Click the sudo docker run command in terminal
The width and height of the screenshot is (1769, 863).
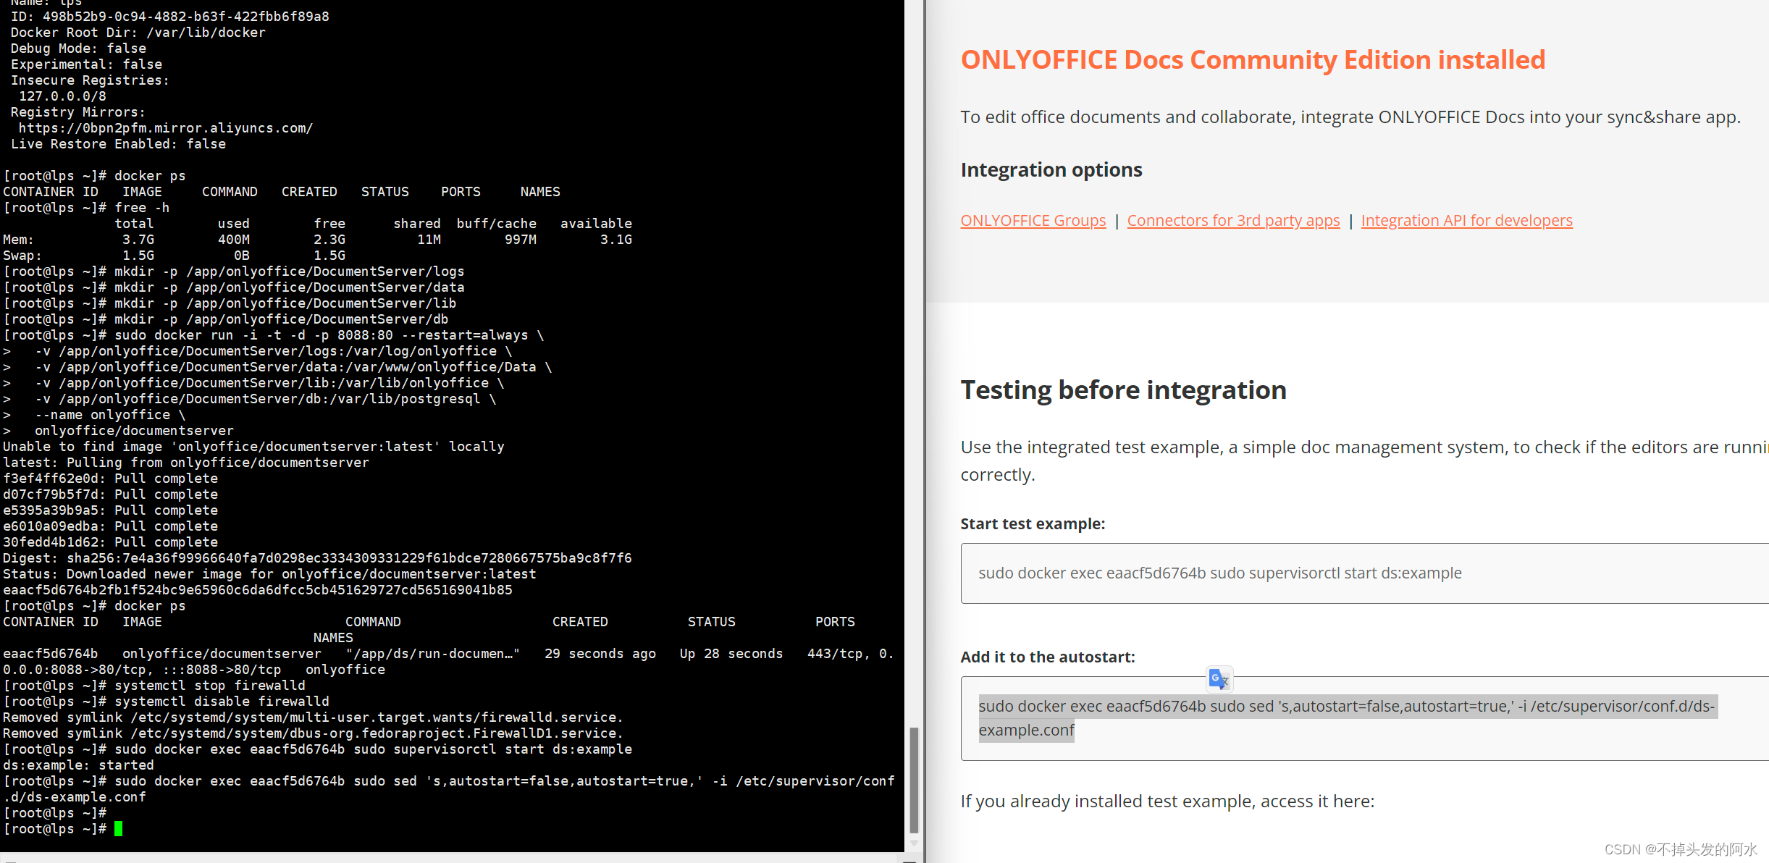click(326, 334)
